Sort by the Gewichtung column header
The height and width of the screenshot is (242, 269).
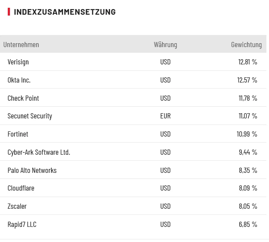click(x=246, y=45)
